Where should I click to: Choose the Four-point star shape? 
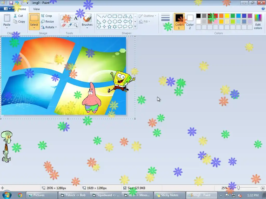pyautogui.click(x=104, y=27)
